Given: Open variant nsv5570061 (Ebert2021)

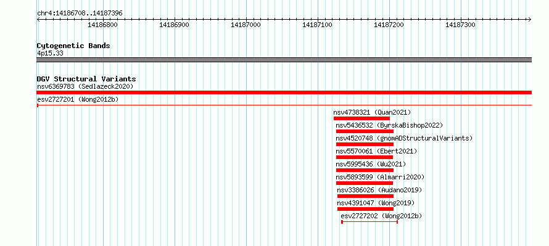Looking at the screenshot, I should [376, 151].
